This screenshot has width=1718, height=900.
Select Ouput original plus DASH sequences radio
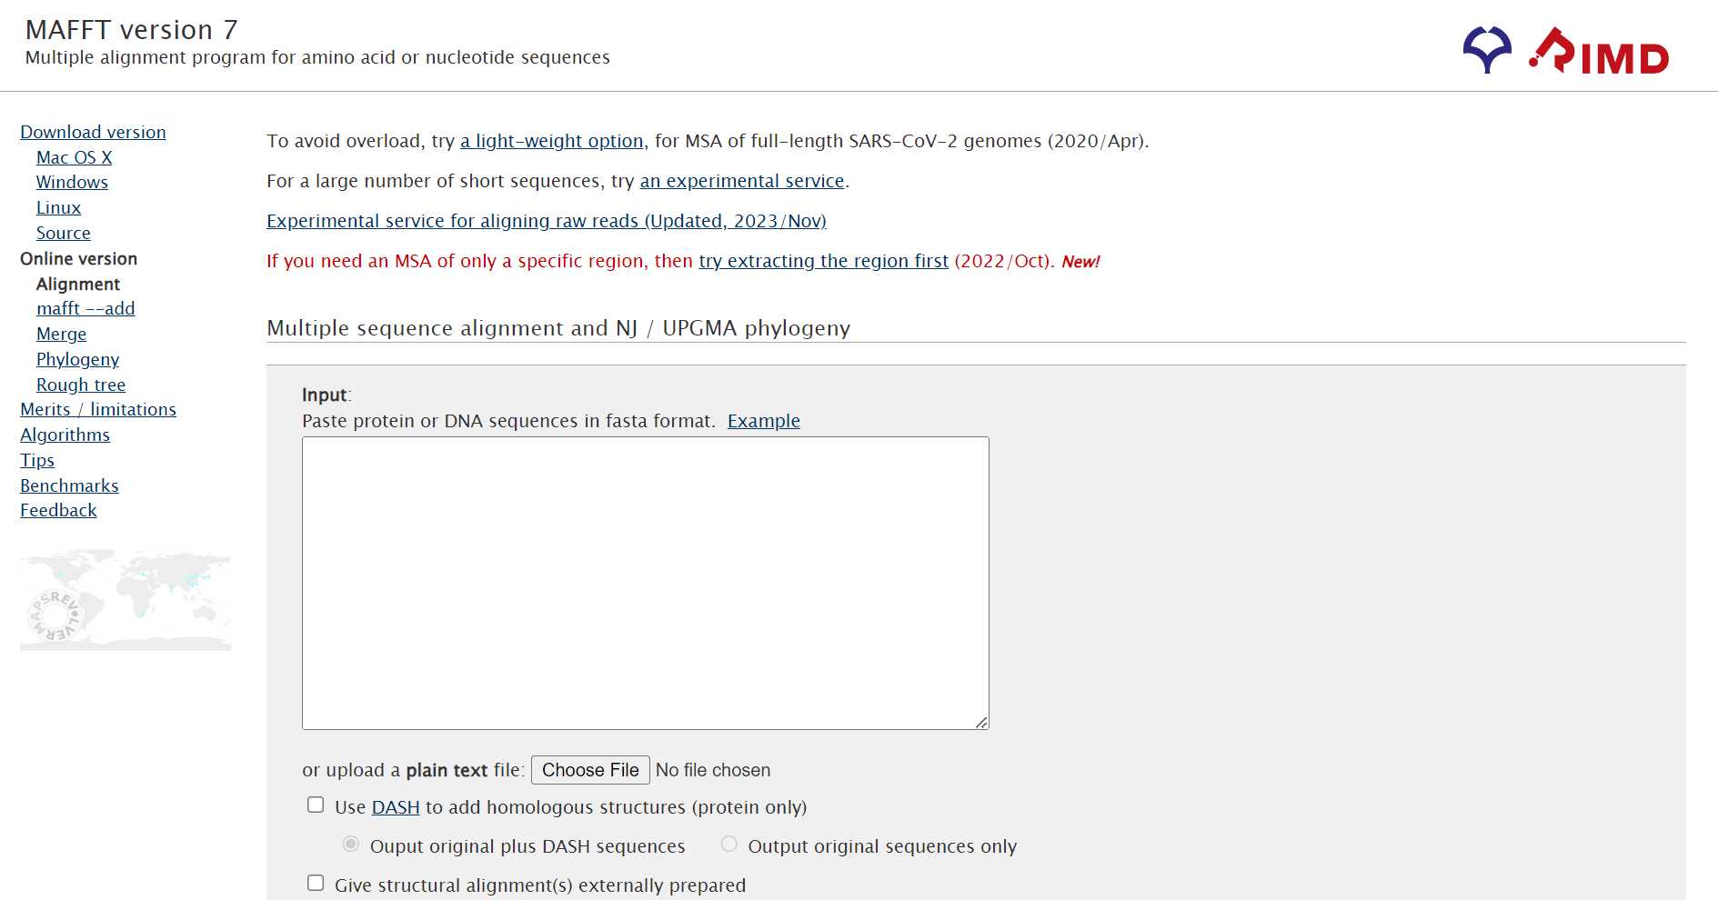pyautogui.click(x=351, y=844)
